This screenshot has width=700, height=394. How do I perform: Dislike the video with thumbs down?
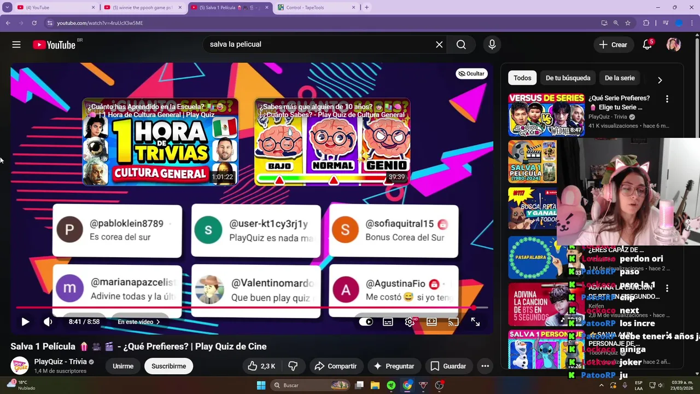[x=293, y=366]
